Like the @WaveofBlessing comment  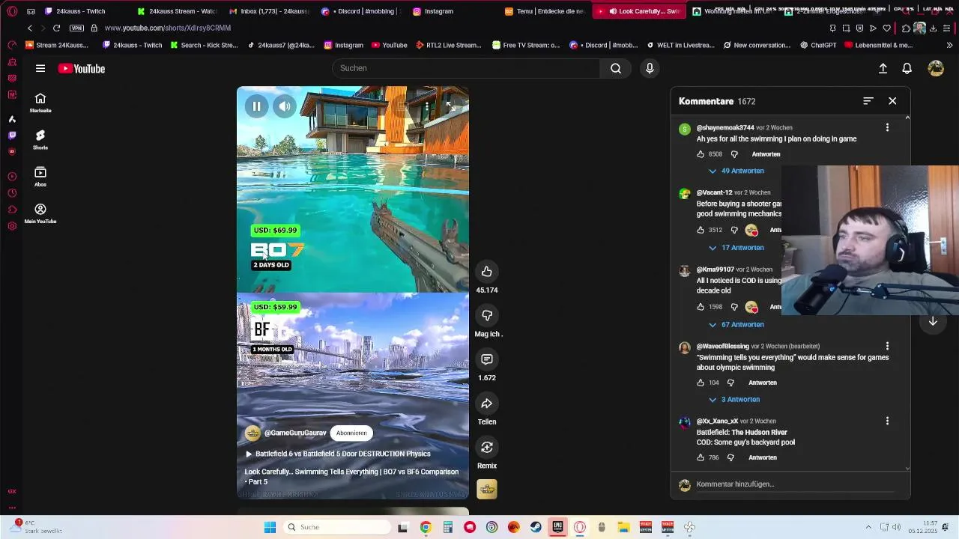tap(701, 383)
